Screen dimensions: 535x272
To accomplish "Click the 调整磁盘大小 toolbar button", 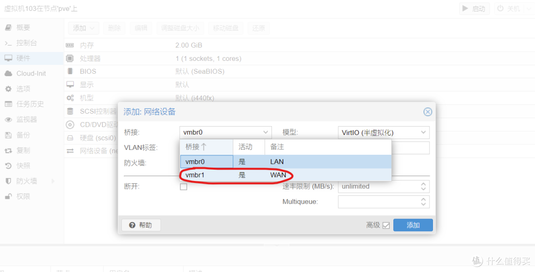I will pos(180,28).
